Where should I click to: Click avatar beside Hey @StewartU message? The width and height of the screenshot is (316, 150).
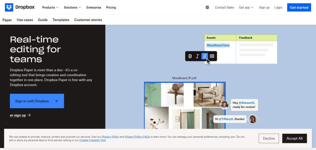point(224,105)
